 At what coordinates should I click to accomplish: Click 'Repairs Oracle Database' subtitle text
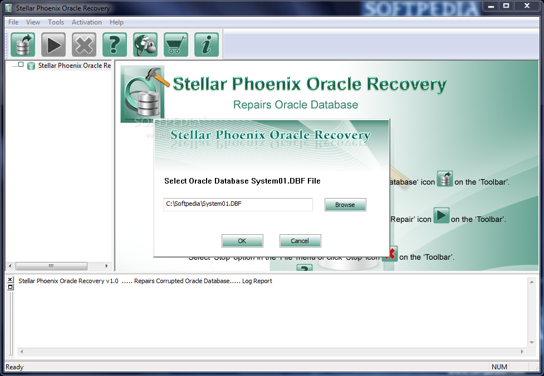coord(296,105)
